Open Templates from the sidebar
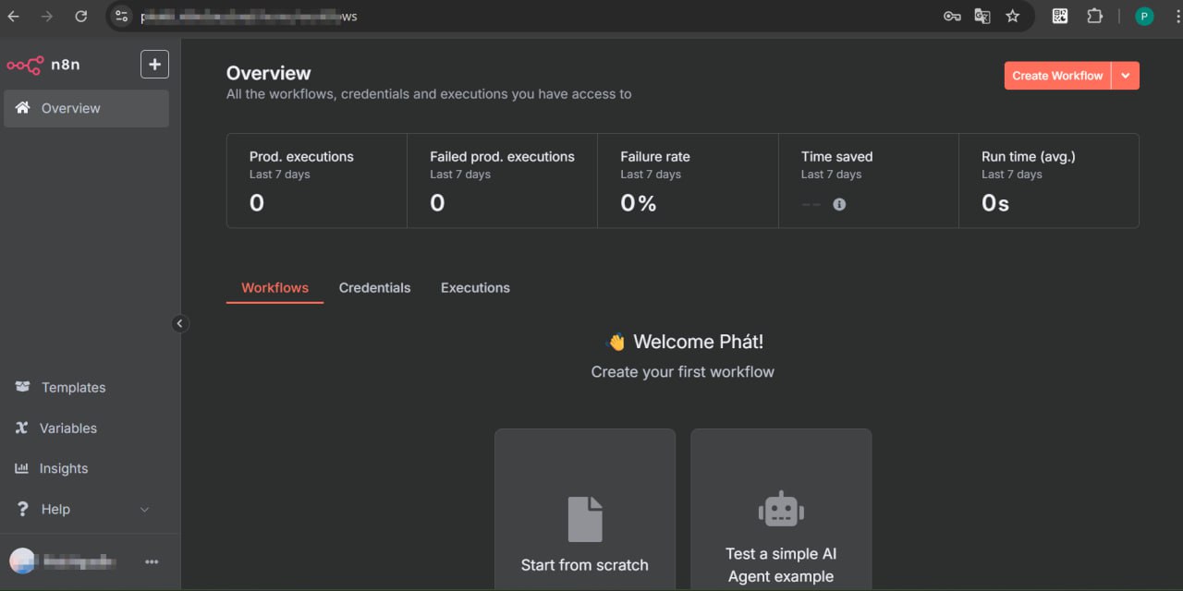 coord(73,388)
